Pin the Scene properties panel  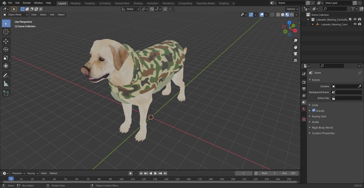tap(359, 73)
